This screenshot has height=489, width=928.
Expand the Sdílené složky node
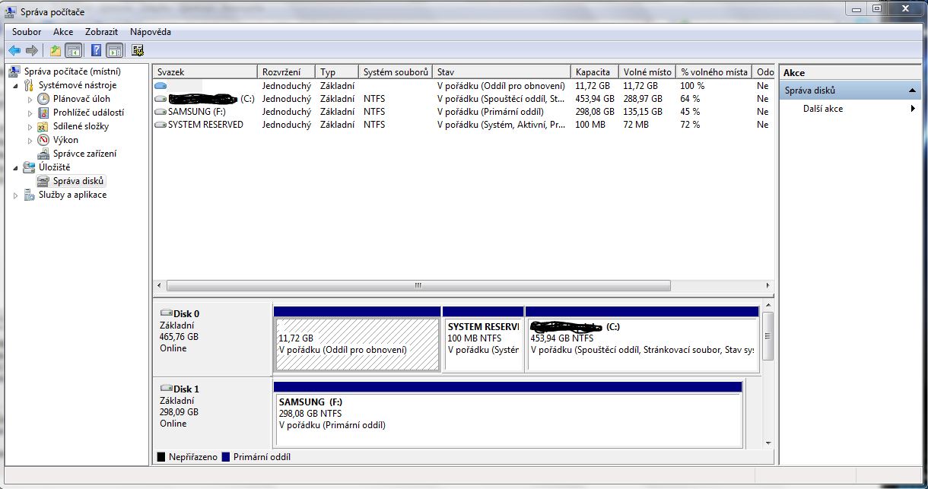click(30, 126)
